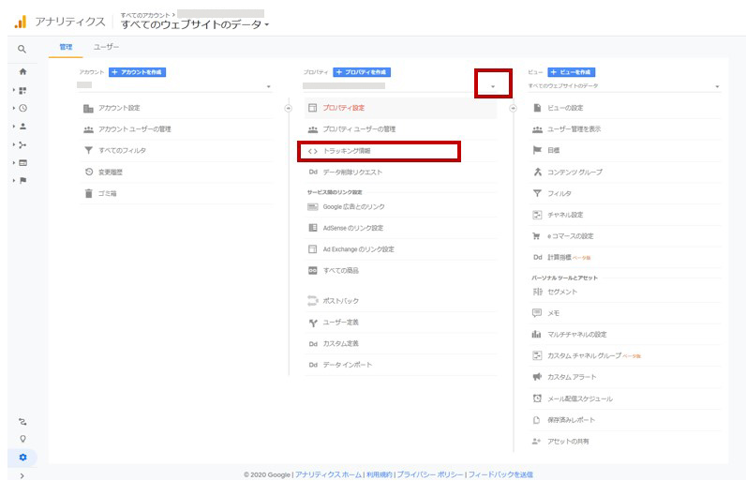Switch to the ユーザー tab
746x481 pixels.
coord(106,46)
